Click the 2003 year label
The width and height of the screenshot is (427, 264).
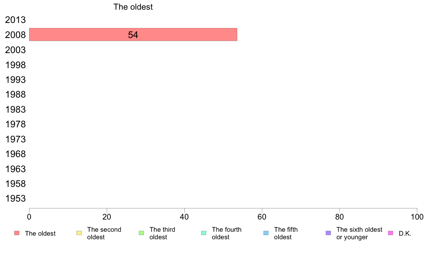pyautogui.click(x=15, y=50)
